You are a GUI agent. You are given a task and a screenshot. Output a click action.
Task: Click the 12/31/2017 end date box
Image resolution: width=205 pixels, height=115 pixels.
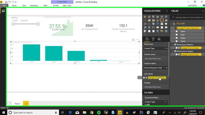(24, 20)
